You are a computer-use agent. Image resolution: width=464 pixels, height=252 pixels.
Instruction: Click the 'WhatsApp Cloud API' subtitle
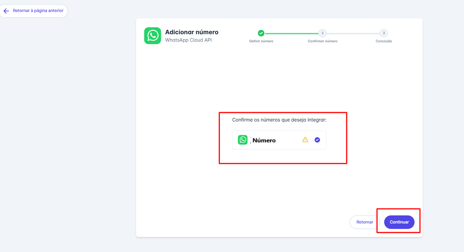188,40
